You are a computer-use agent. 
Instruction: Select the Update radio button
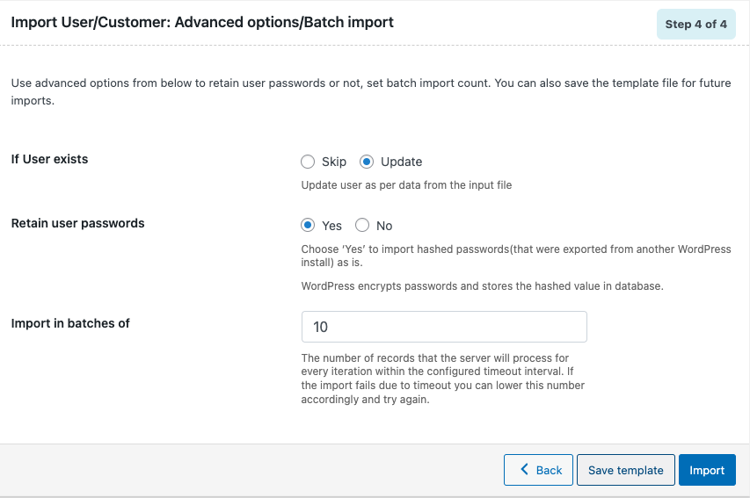click(x=367, y=162)
